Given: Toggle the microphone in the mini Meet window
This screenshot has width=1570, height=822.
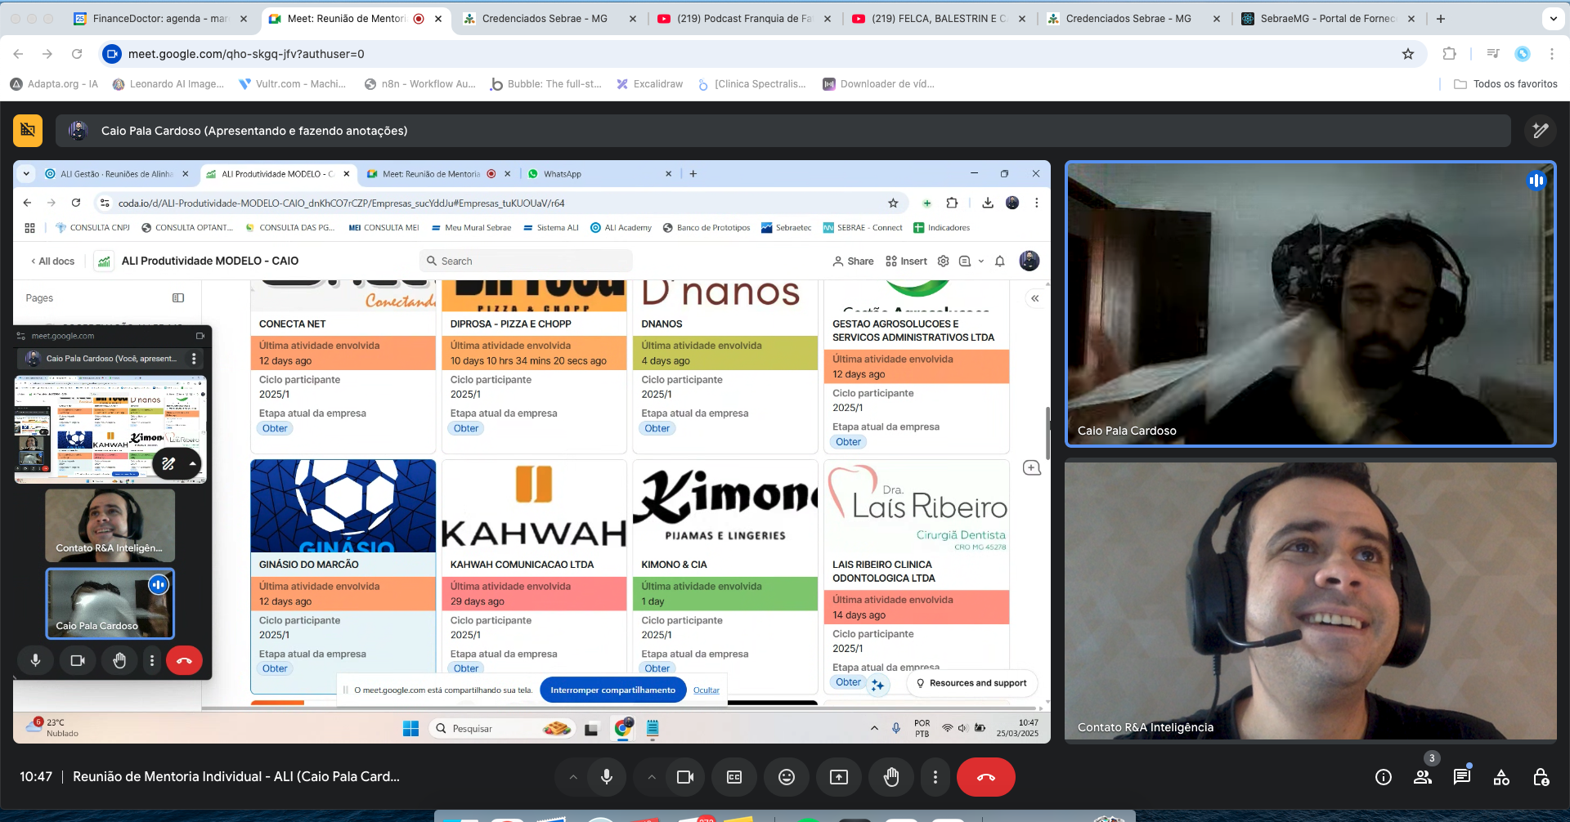Looking at the screenshot, I should click(35, 660).
